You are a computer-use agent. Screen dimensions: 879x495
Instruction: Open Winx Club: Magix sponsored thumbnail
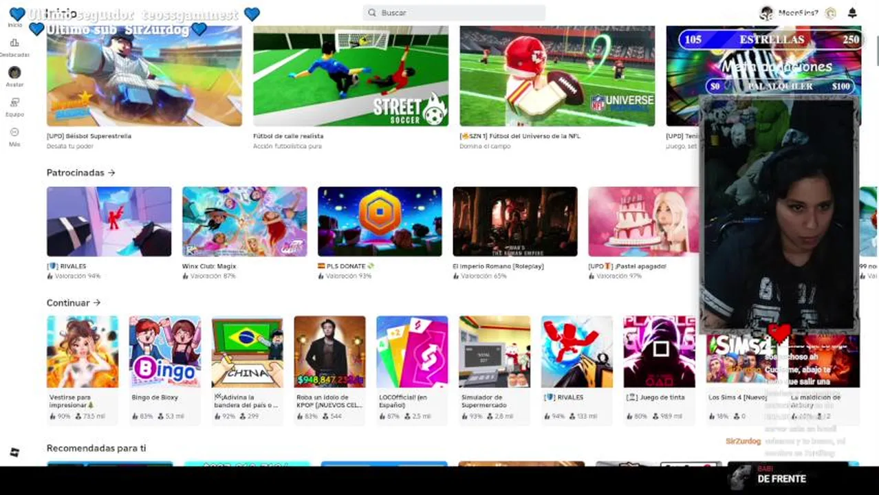click(x=244, y=221)
